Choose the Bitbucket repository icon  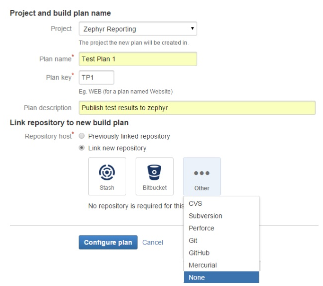[x=154, y=172]
